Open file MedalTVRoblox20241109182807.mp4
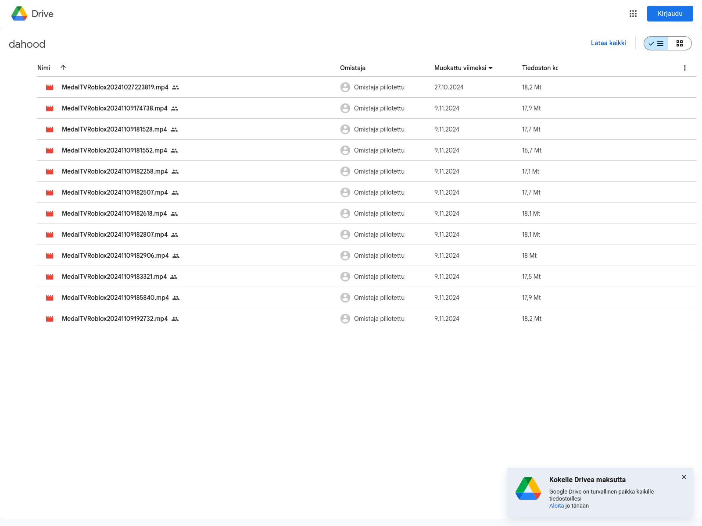 pyautogui.click(x=115, y=235)
